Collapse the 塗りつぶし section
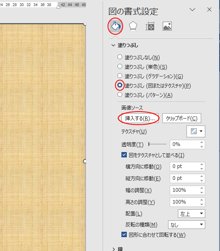This screenshot has width=220, height=251. (x=113, y=45)
